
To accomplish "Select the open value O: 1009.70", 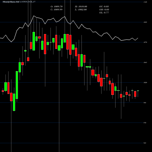I will pyautogui.click(x=57, y=7).
